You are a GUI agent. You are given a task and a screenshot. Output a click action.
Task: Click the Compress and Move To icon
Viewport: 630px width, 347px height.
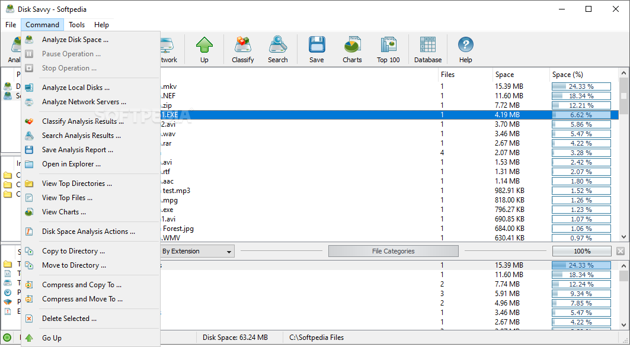29,299
